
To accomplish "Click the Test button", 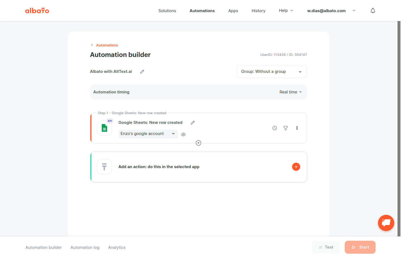I will (x=326, y=247).
